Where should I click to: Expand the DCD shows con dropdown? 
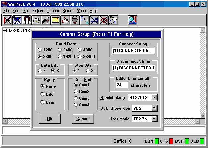tap(154, 108)
